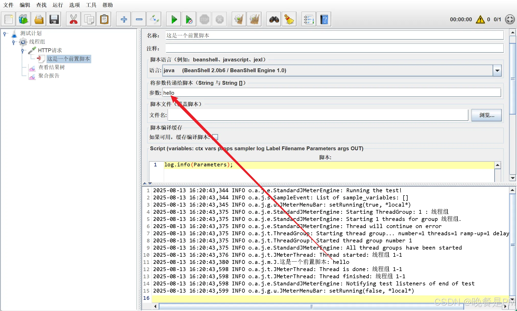Select 聚合报告 listener
517x311 pixels.
coord(49,76)
